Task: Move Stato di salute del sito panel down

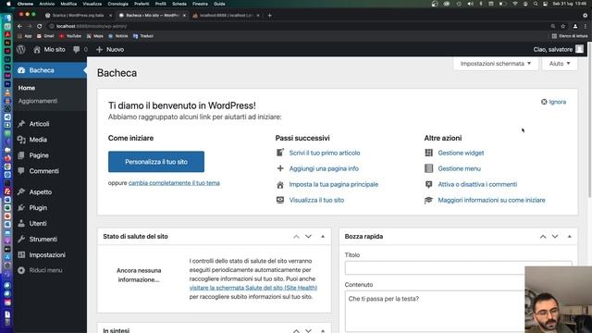Action: coord(308,237)
